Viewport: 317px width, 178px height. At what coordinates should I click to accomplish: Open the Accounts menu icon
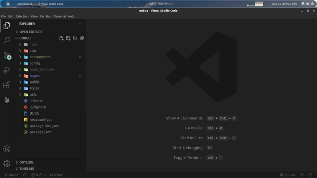coord(7,149)
